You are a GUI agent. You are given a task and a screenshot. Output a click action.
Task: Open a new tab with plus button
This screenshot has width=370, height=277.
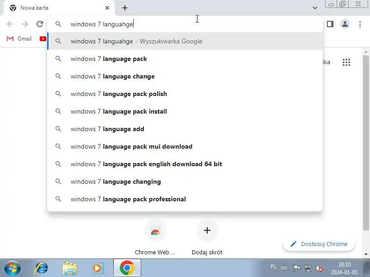coord(125,8)
